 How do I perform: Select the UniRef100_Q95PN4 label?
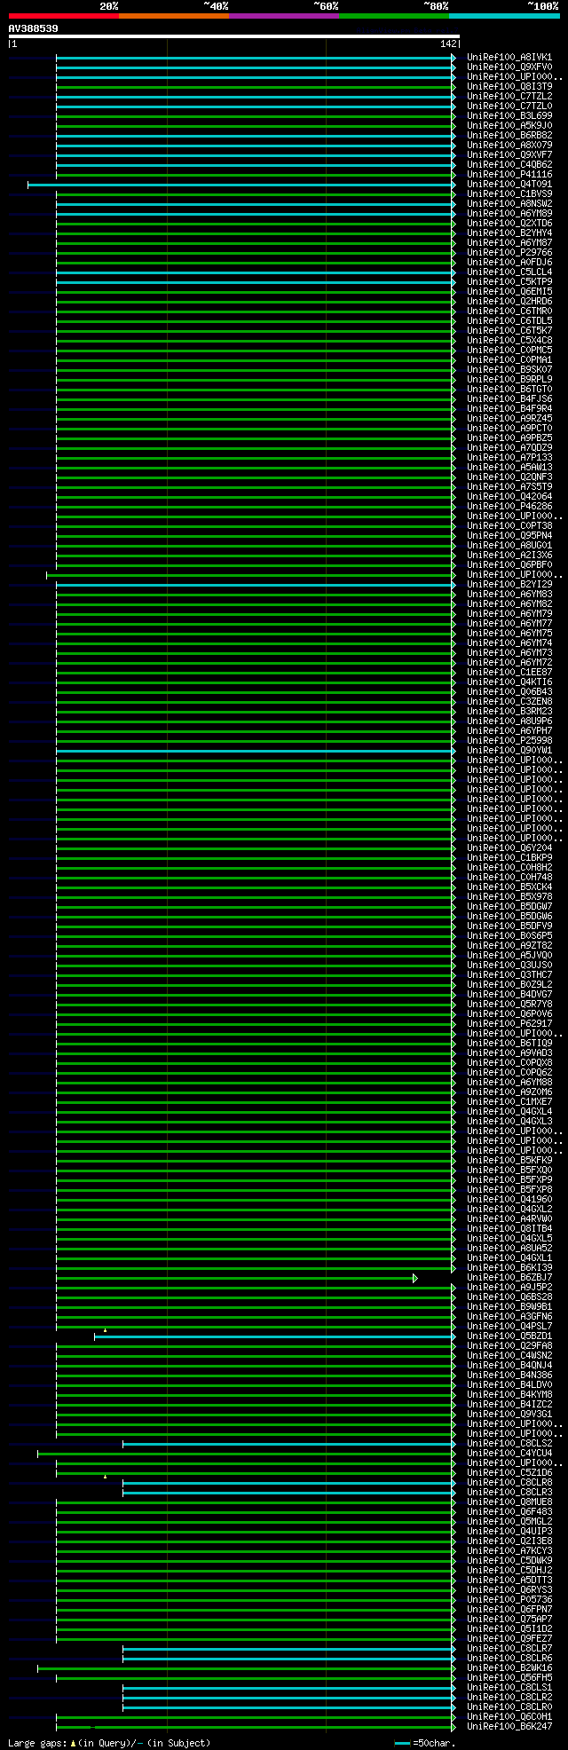(x=509, y=535)
